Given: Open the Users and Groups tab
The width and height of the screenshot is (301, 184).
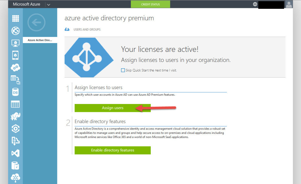Looking at the screenshot, I should coord(87,30).
